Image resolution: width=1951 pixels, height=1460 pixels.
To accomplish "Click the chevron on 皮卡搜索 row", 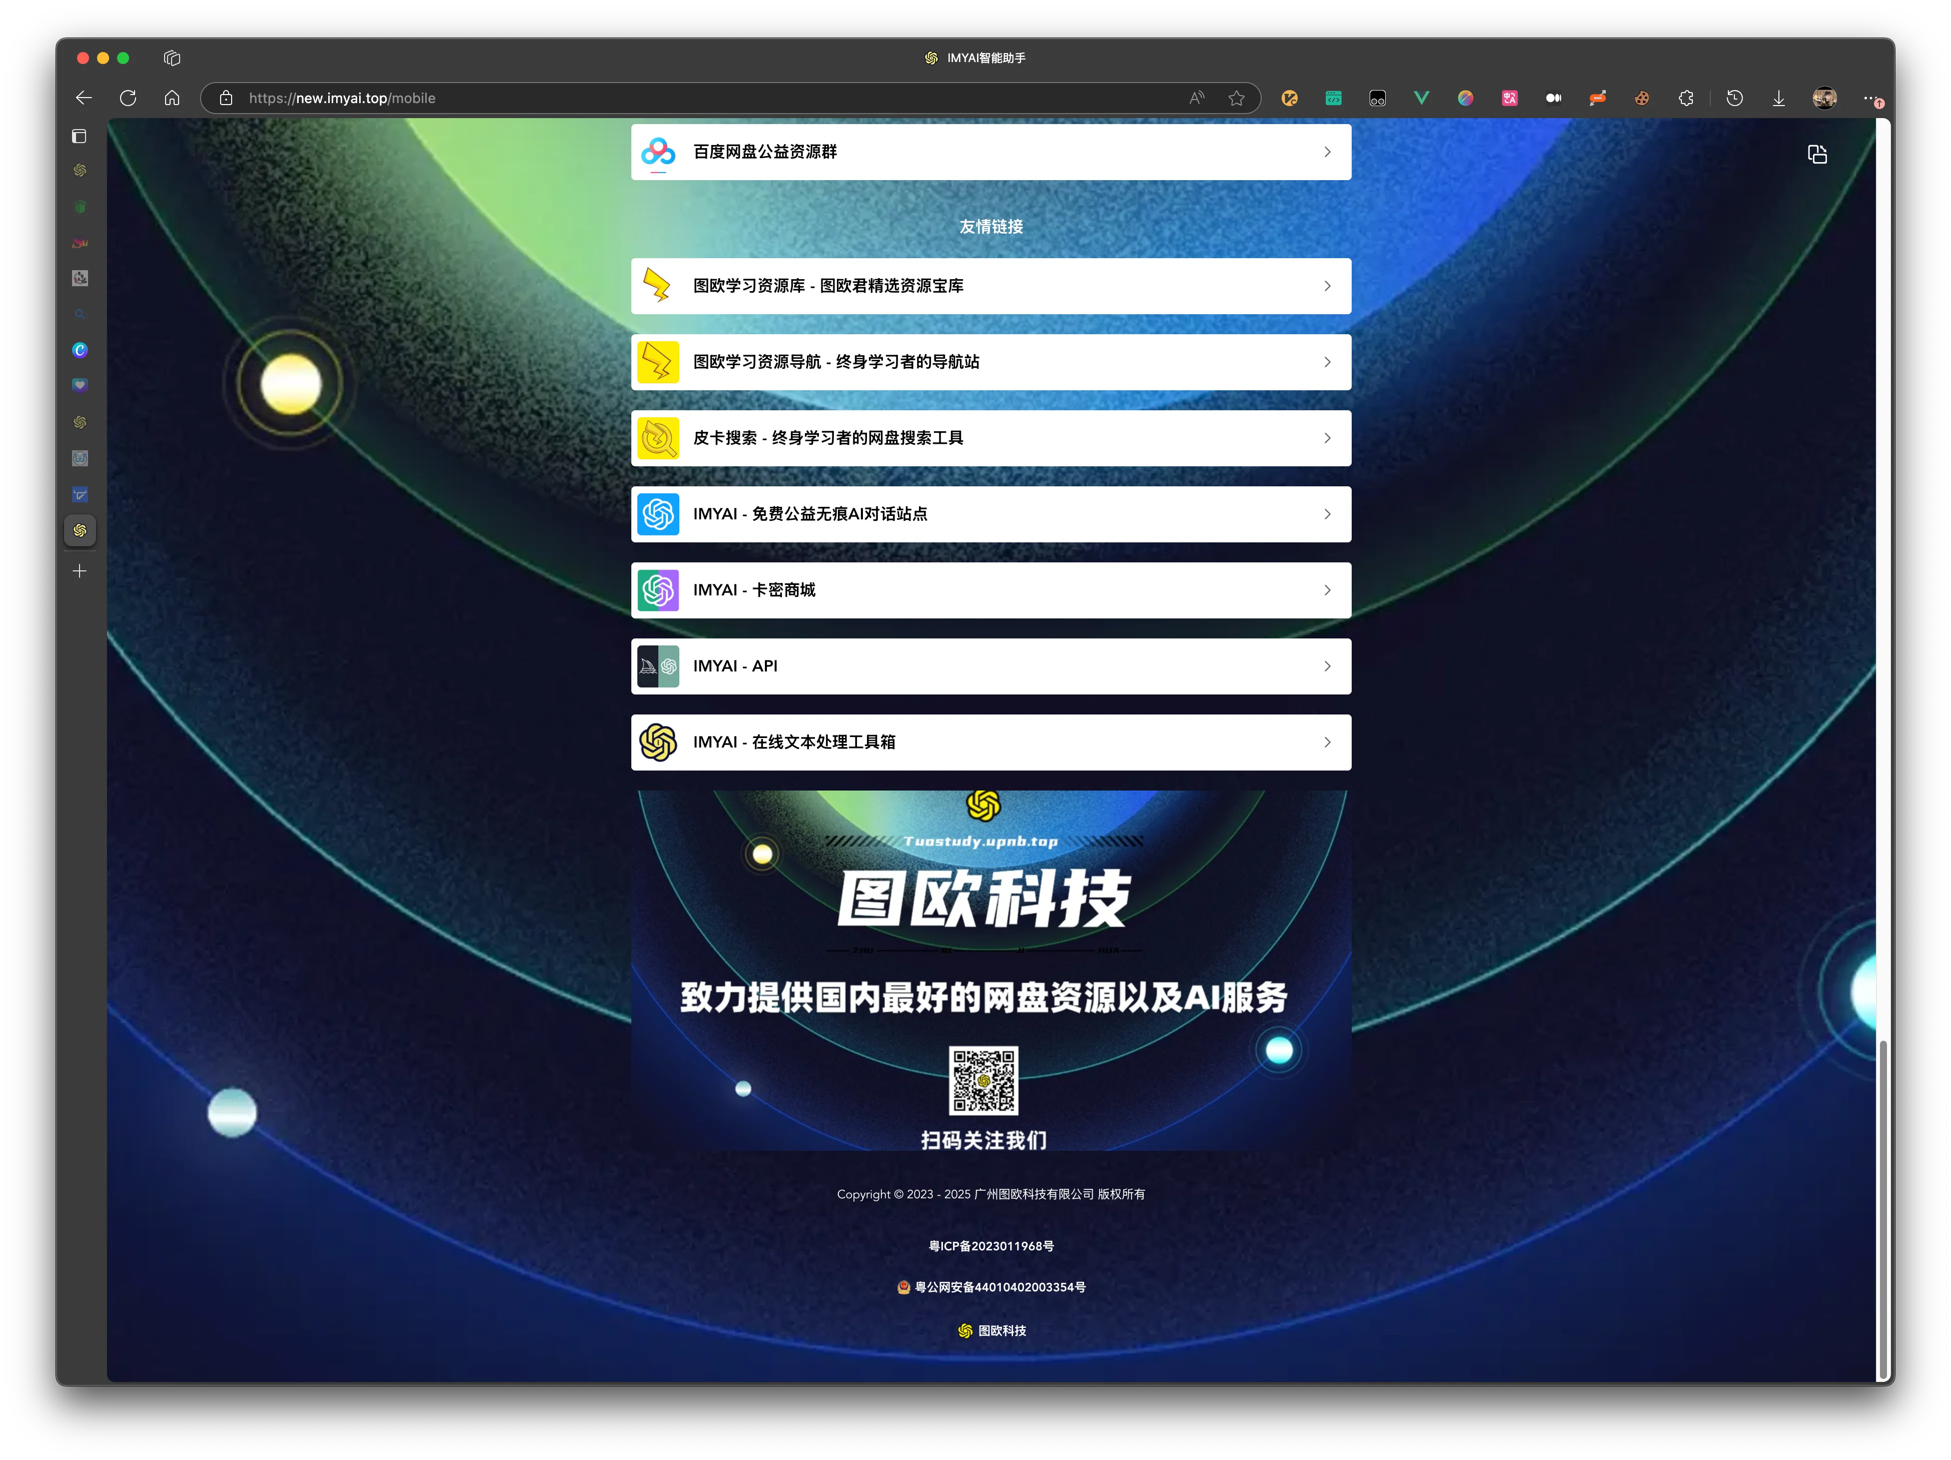I will point(1327,438).
